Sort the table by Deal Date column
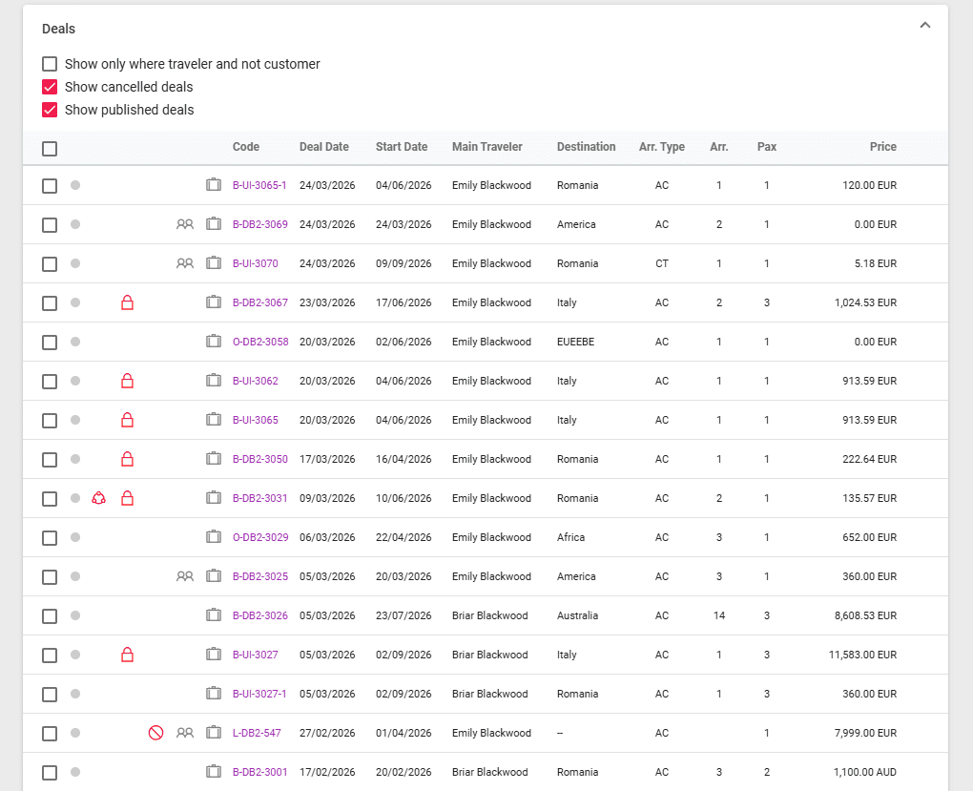973x791 pixels. pyautogui.click(x=323, y=147)
